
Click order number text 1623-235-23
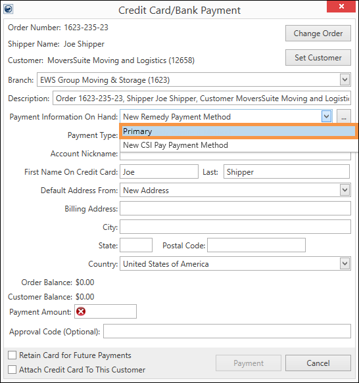86,28
